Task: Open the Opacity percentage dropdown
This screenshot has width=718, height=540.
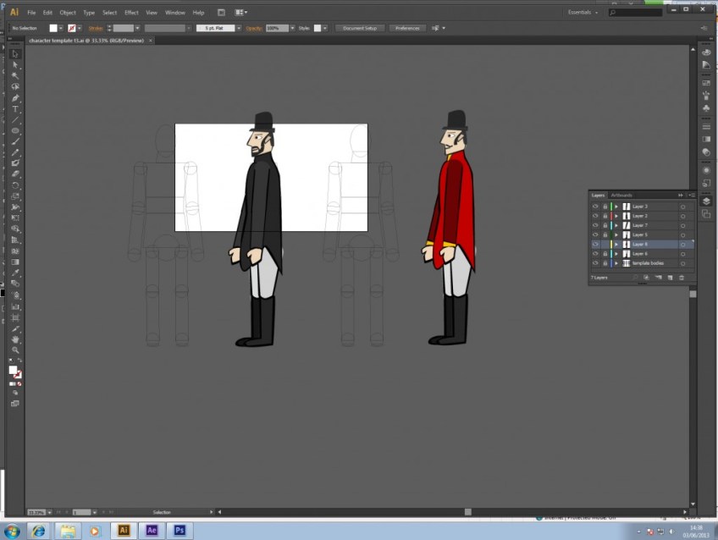Action: (292, 28)
